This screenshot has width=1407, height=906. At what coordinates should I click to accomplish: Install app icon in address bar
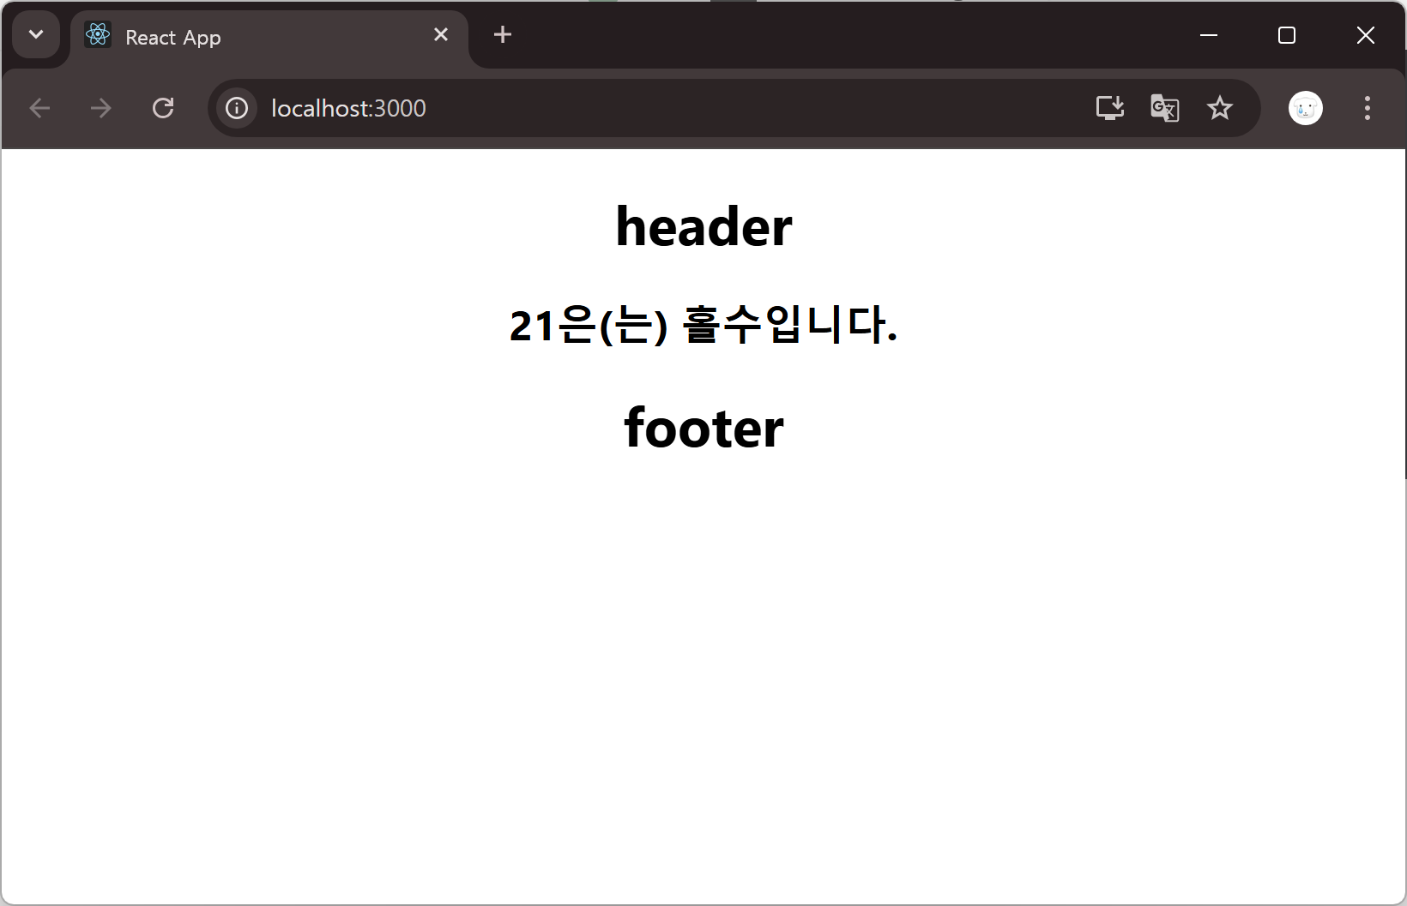[x=1110, y=108]
